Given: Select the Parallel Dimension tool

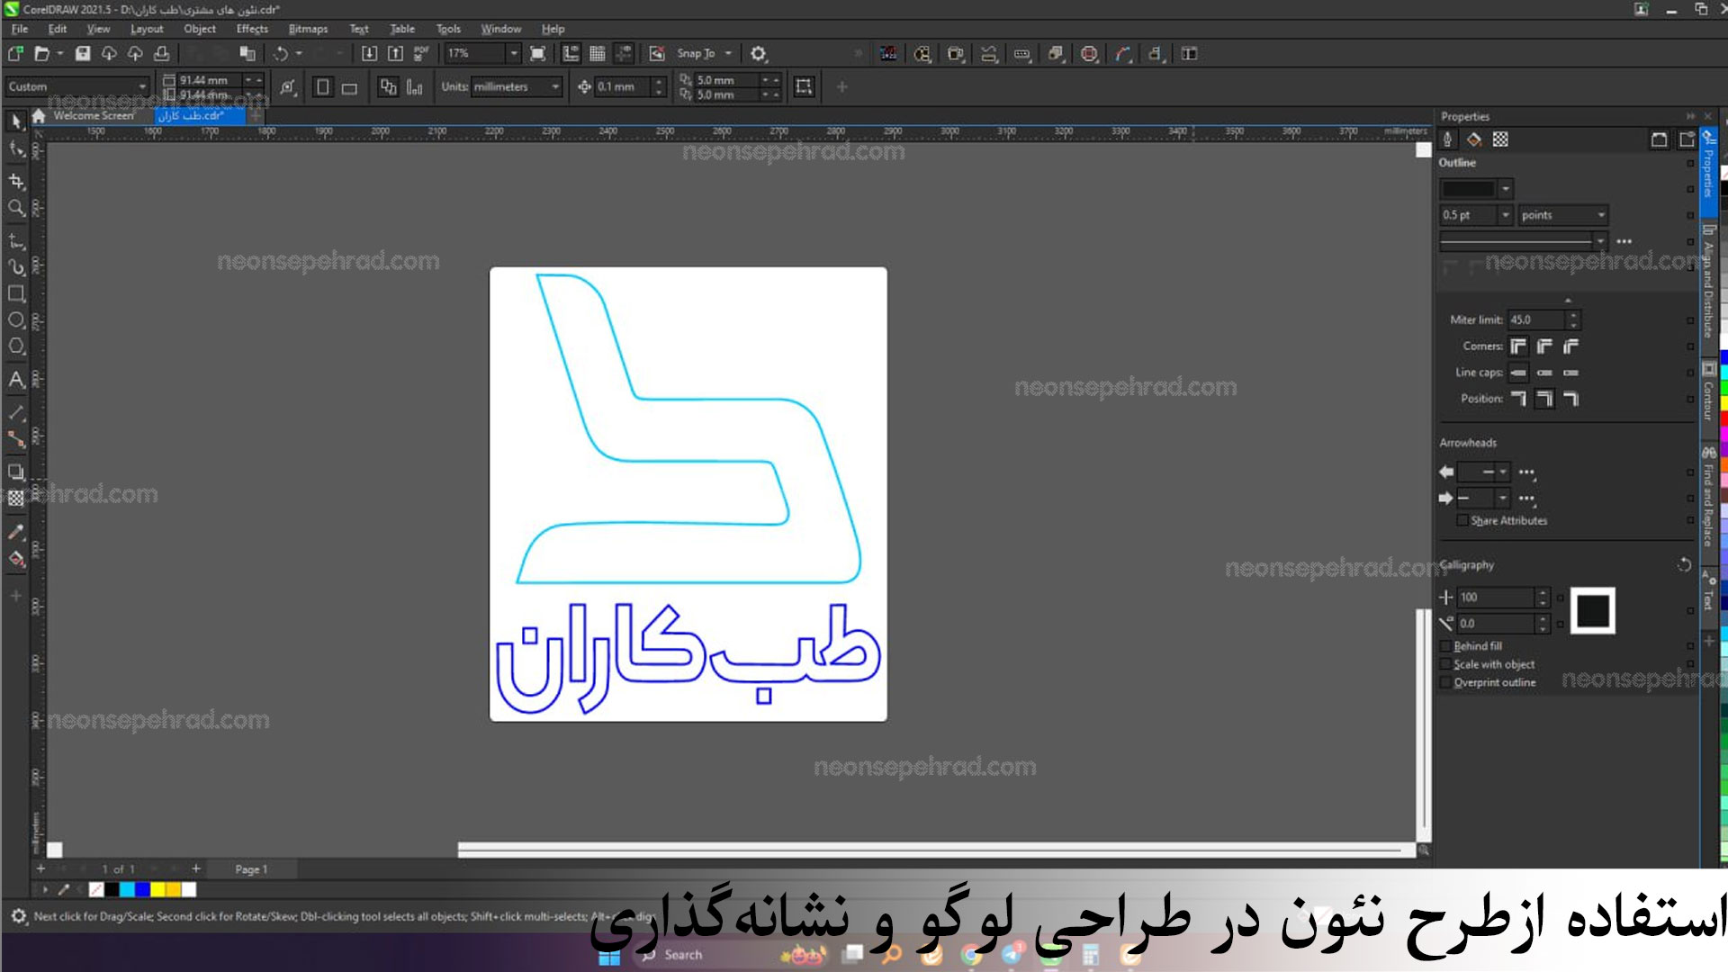Looking at the screenshot, I should pos(16,413).
